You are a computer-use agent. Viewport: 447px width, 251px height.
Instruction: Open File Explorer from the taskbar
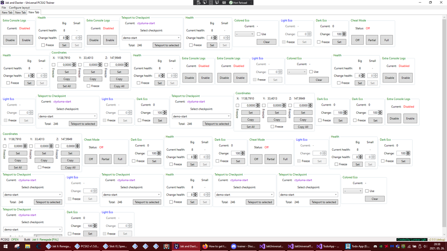point(28,246)
